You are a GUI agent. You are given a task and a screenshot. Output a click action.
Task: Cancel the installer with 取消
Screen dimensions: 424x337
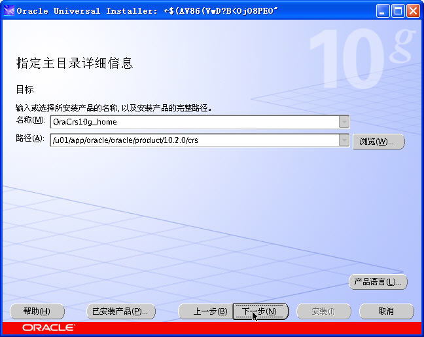pos(387,311)
